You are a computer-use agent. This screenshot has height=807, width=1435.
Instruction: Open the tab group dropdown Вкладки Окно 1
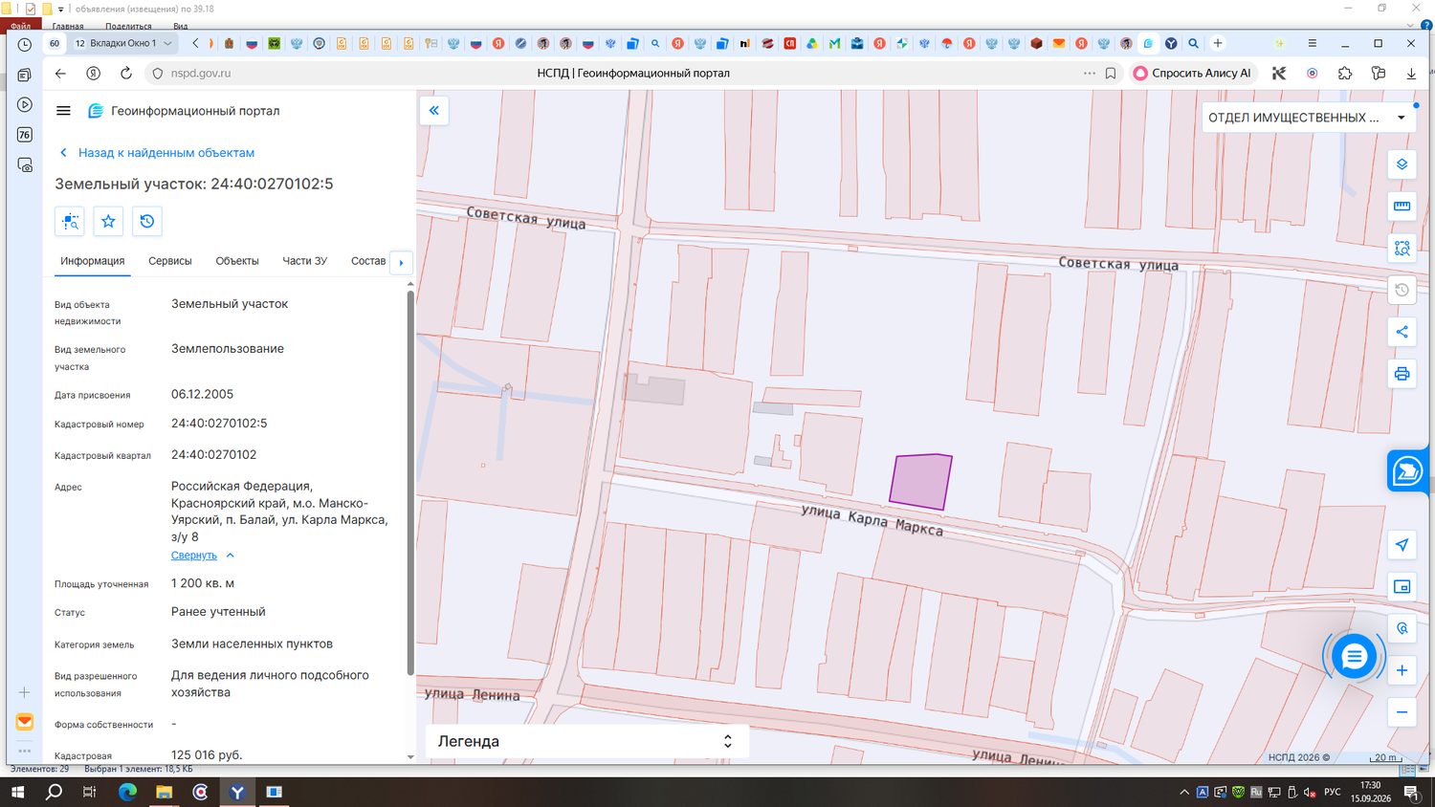(x=123, y=43)
